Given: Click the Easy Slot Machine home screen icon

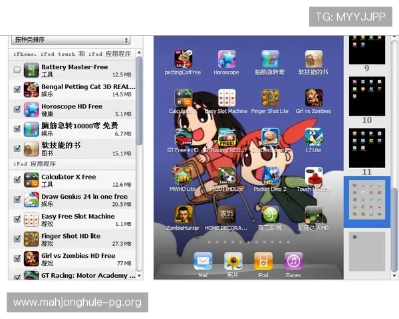Looking at the screenshot, I should [227, 98].
